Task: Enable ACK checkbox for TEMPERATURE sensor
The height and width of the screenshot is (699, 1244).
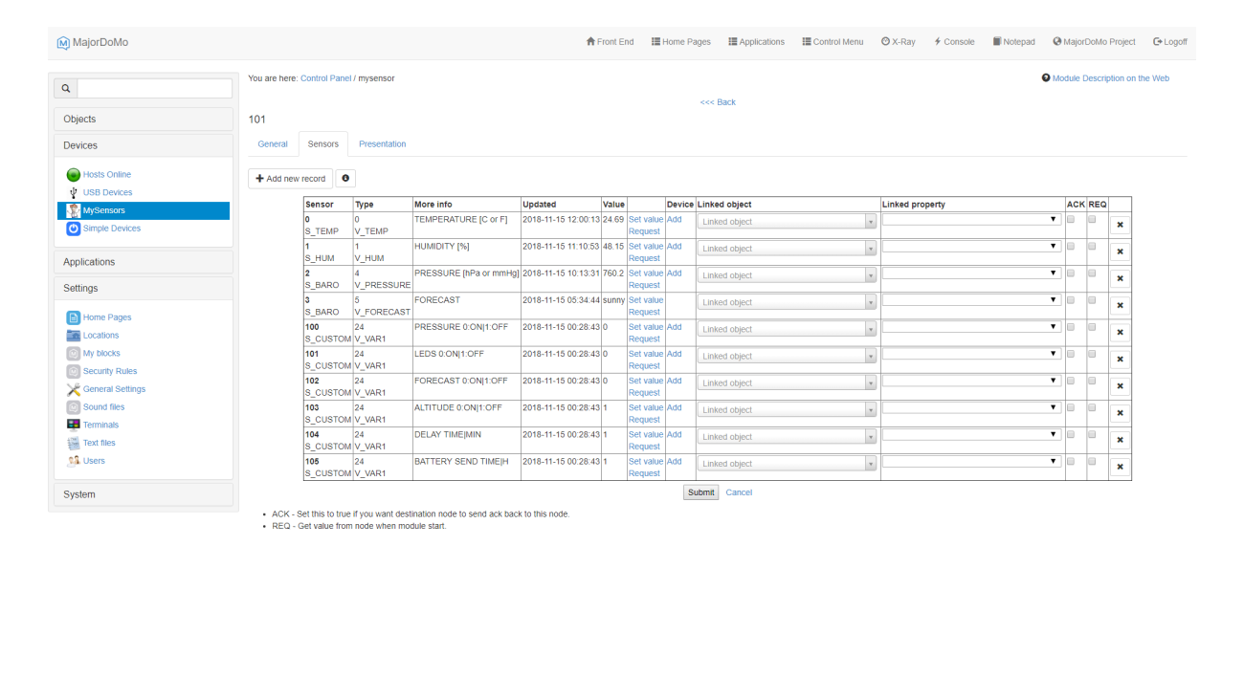Action: click(1071, 220)
